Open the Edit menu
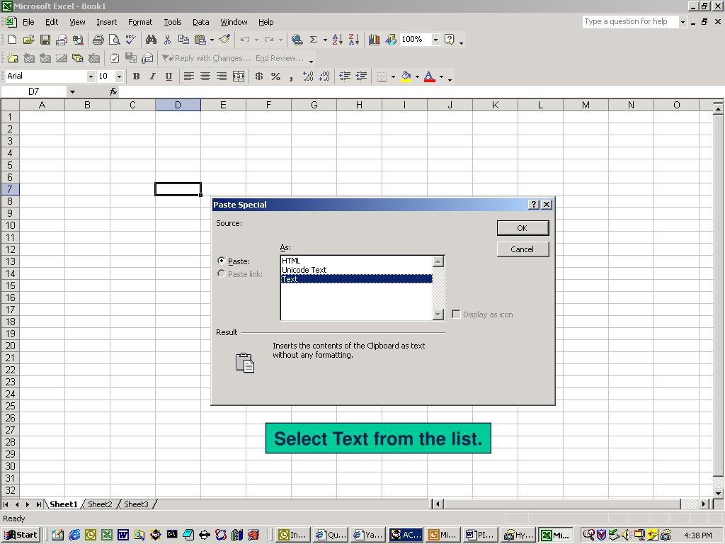 (51, 22)
